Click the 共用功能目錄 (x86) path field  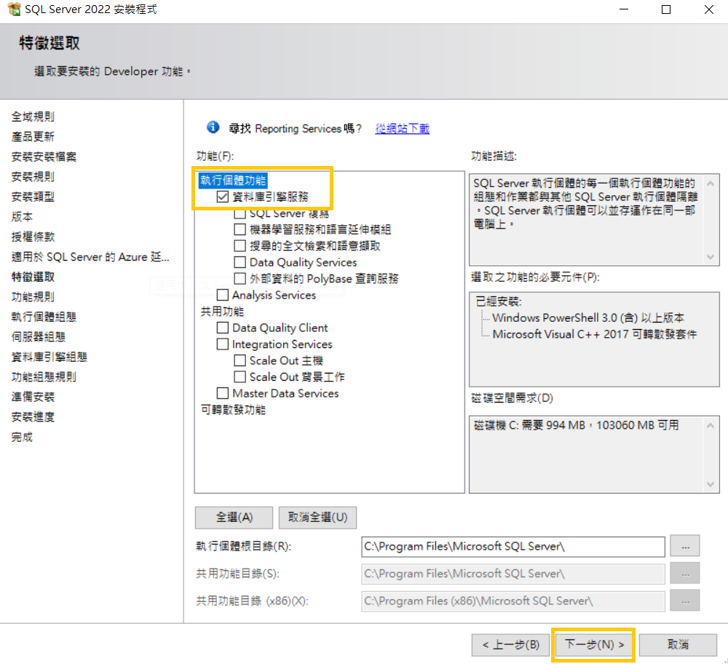click(x=513, y=601)
